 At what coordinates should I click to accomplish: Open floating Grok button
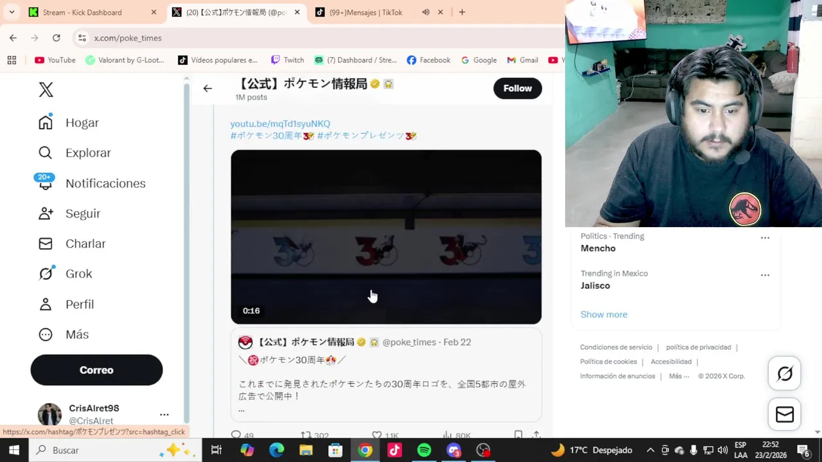[785, 373]
